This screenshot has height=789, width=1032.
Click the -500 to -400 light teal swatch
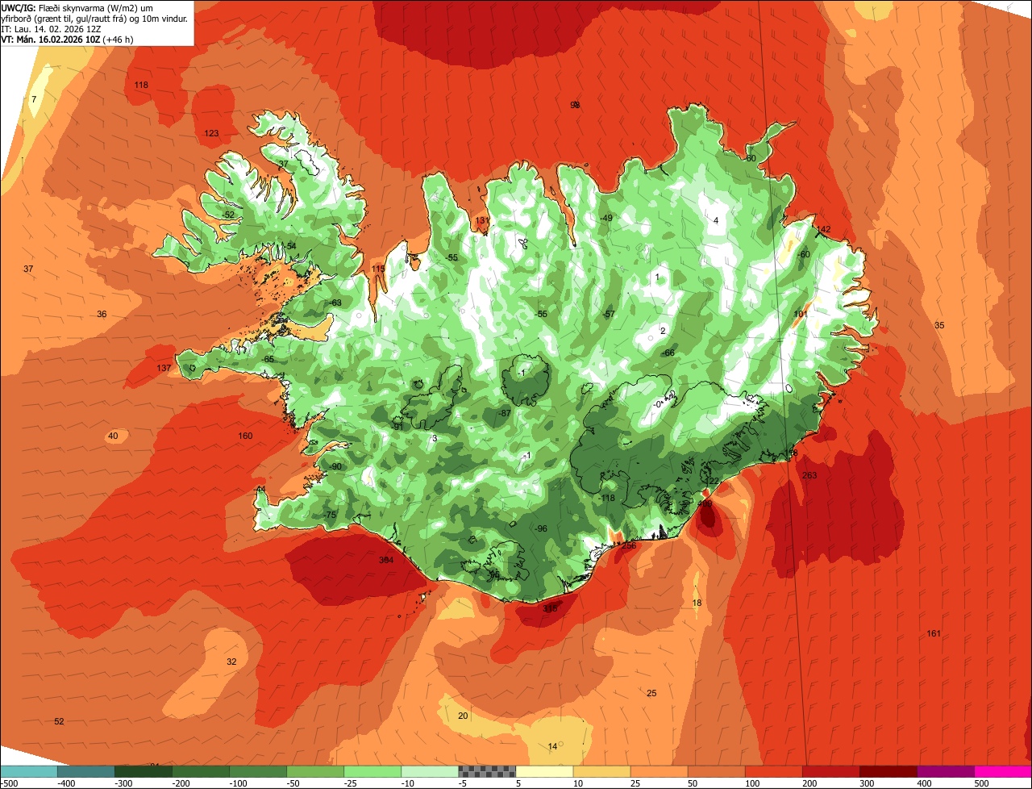point(29,771)
